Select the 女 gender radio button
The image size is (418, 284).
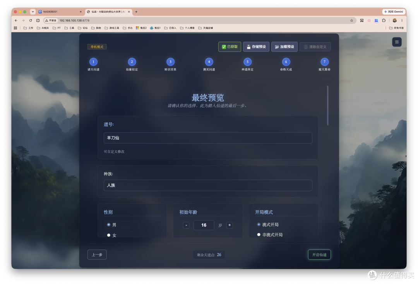[x=108, y=235]
